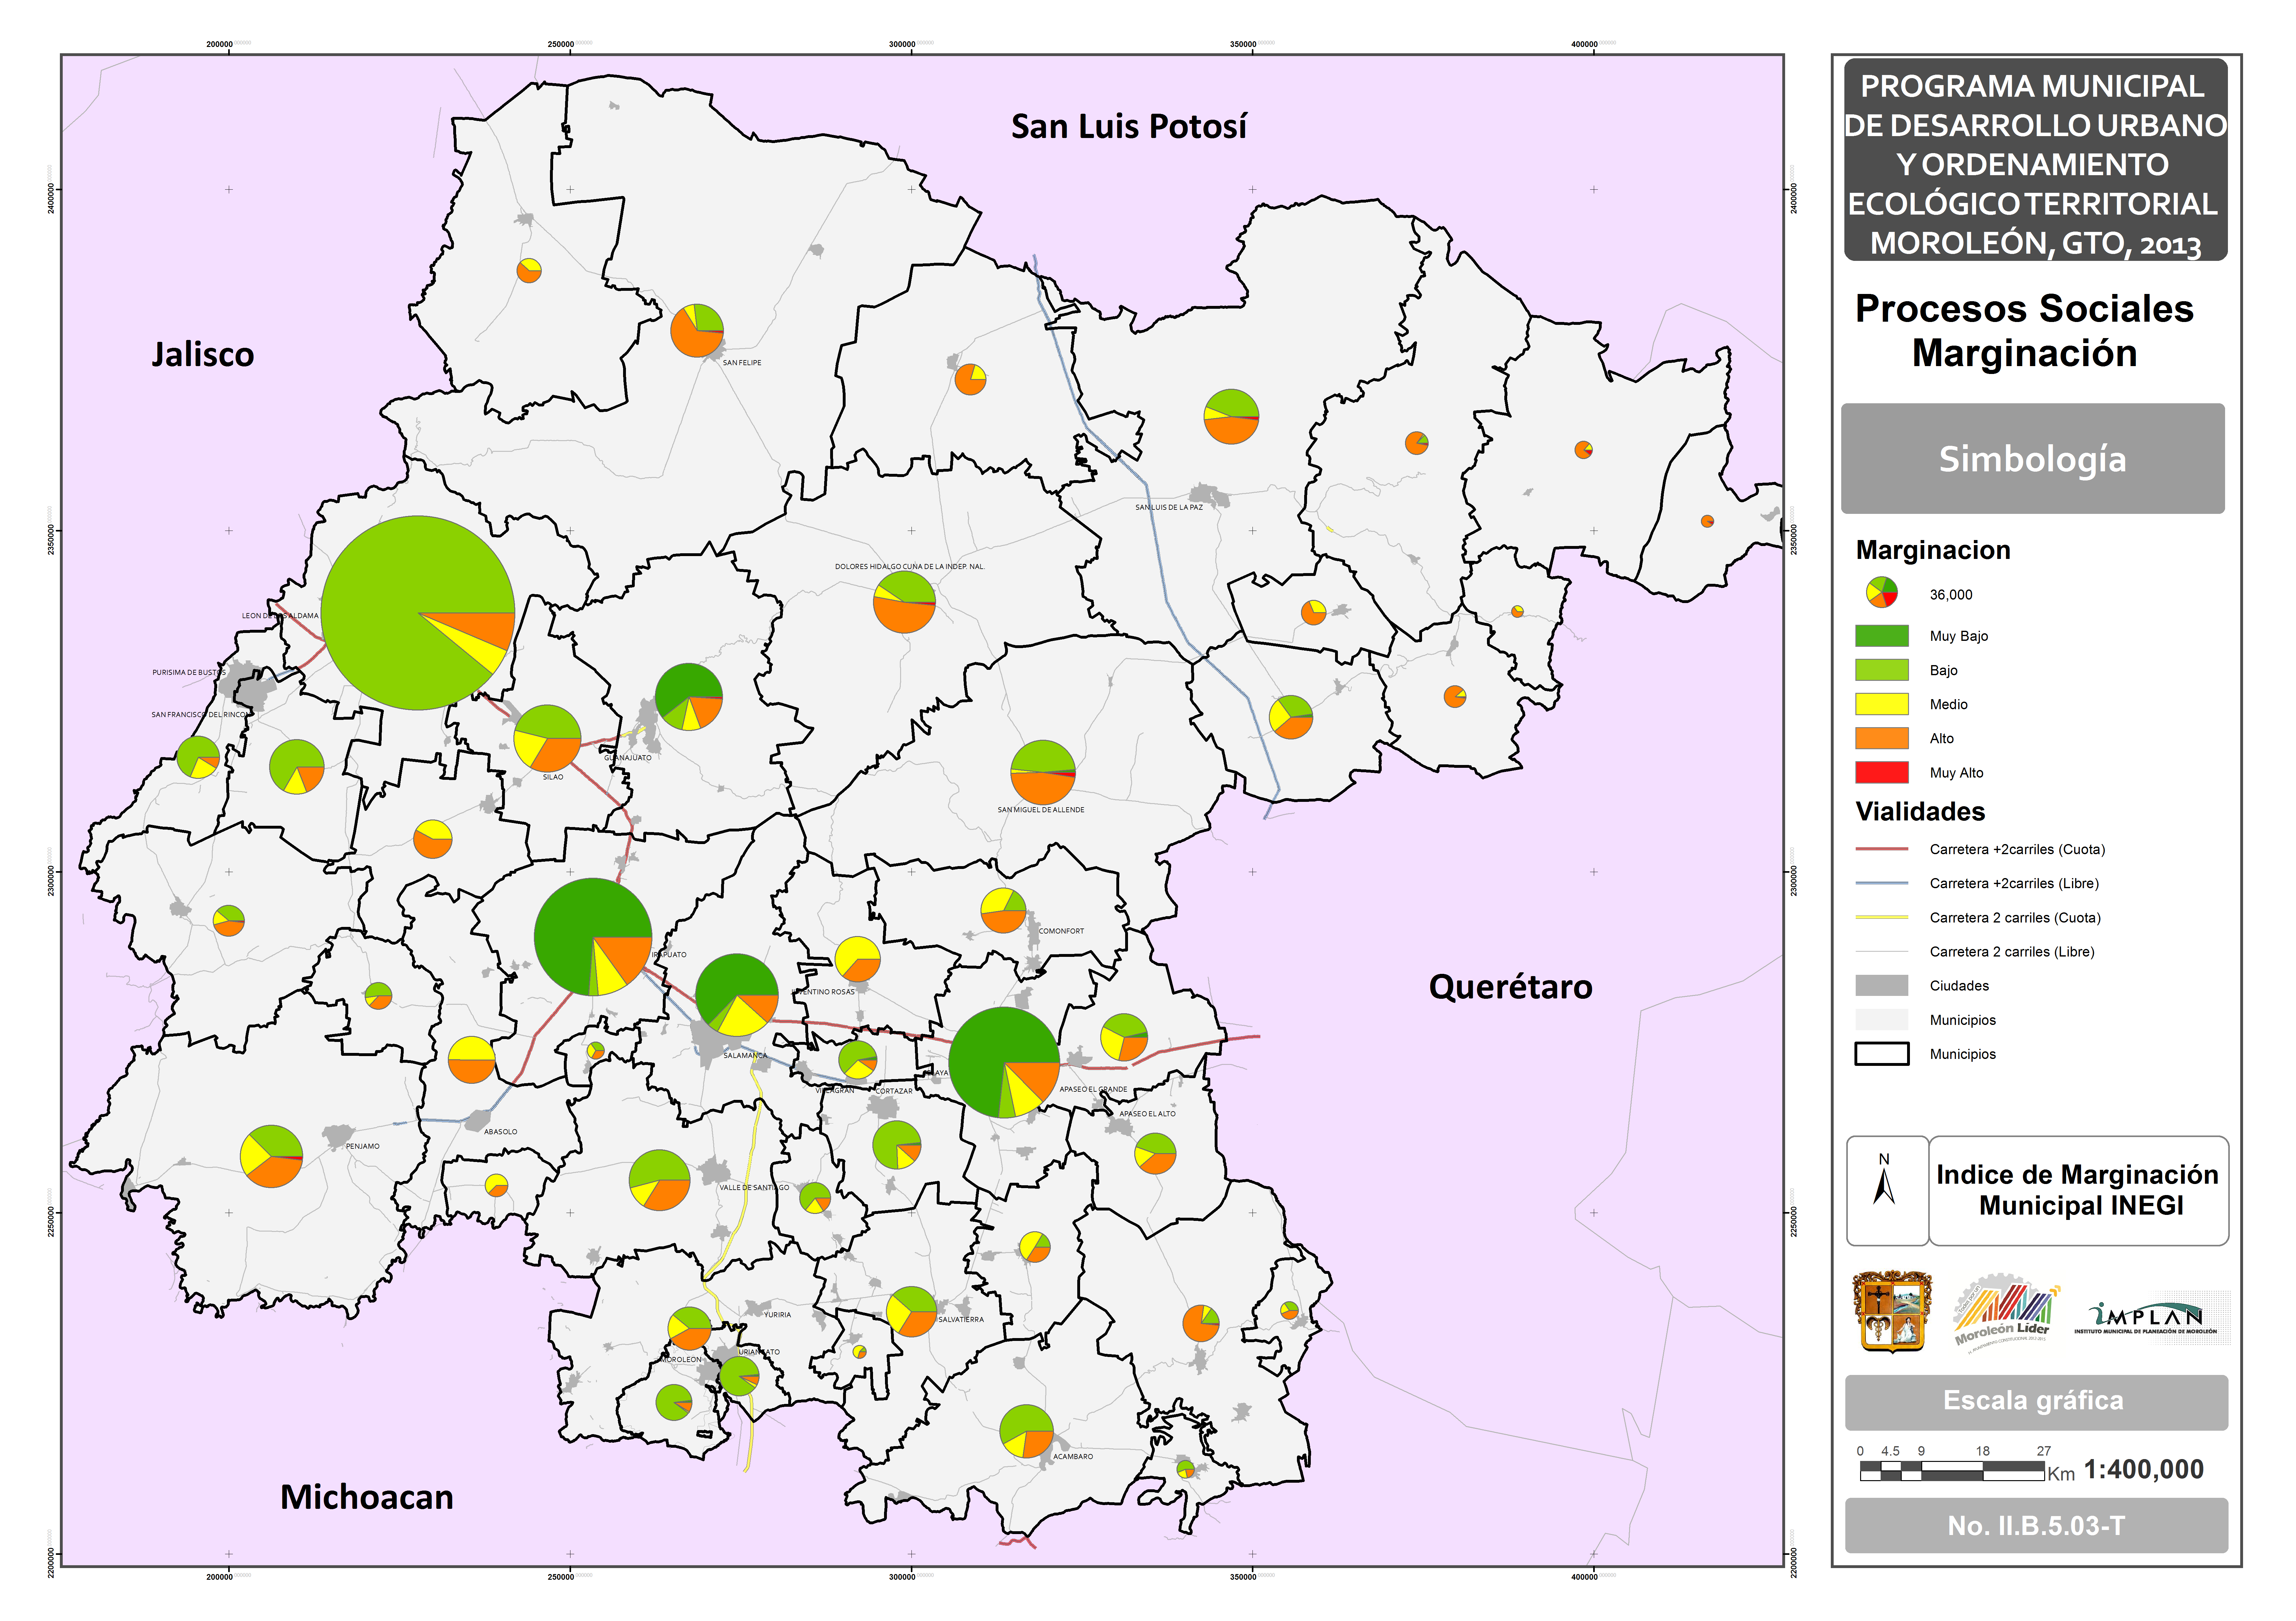Image resolution: width=2296 pixels, height=1621 pixels.
Task: Click the San Luis Potosí state label
Action: tap(1129, 127)
